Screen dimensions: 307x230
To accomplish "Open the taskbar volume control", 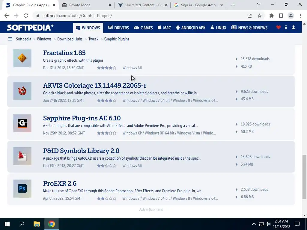I will point(268,224).
